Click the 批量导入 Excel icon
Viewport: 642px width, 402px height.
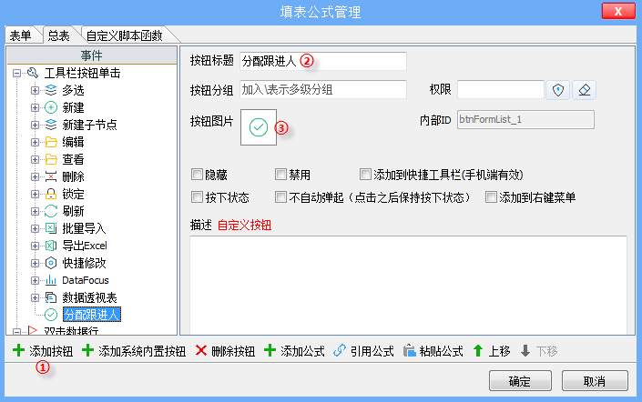click(51, 228)
